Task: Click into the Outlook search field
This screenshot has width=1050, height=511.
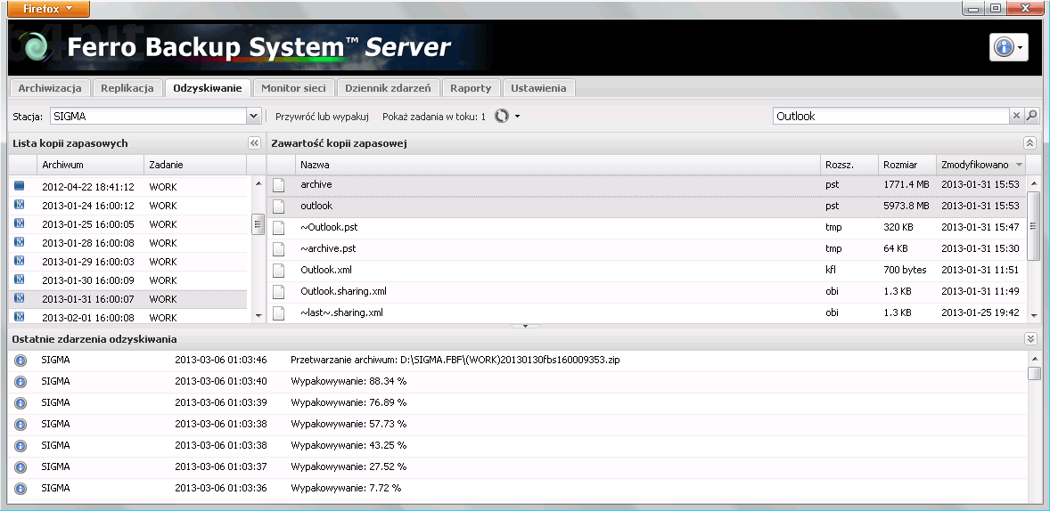Action: pyautogui.click(x=890, y=116)
